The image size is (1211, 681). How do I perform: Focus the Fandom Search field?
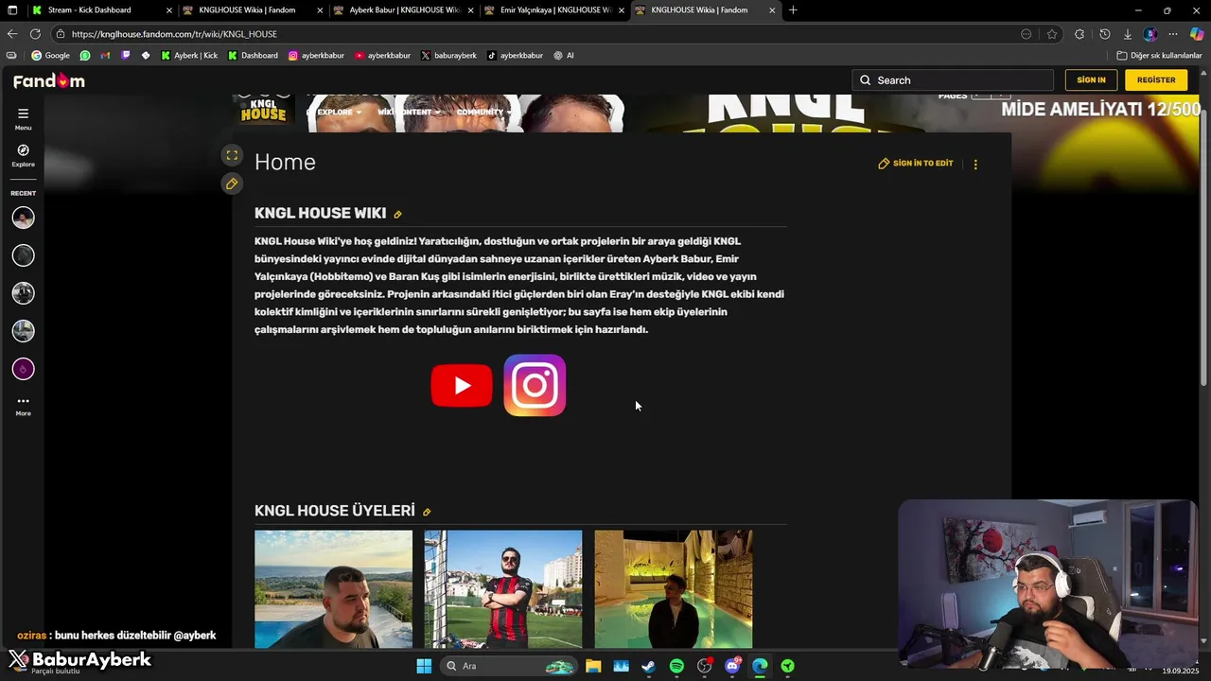point(953,80)
